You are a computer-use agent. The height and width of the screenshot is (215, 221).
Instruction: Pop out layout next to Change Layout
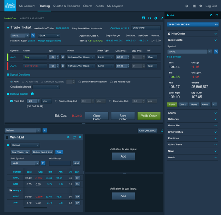pyautogui.click(x=162, y=130)
